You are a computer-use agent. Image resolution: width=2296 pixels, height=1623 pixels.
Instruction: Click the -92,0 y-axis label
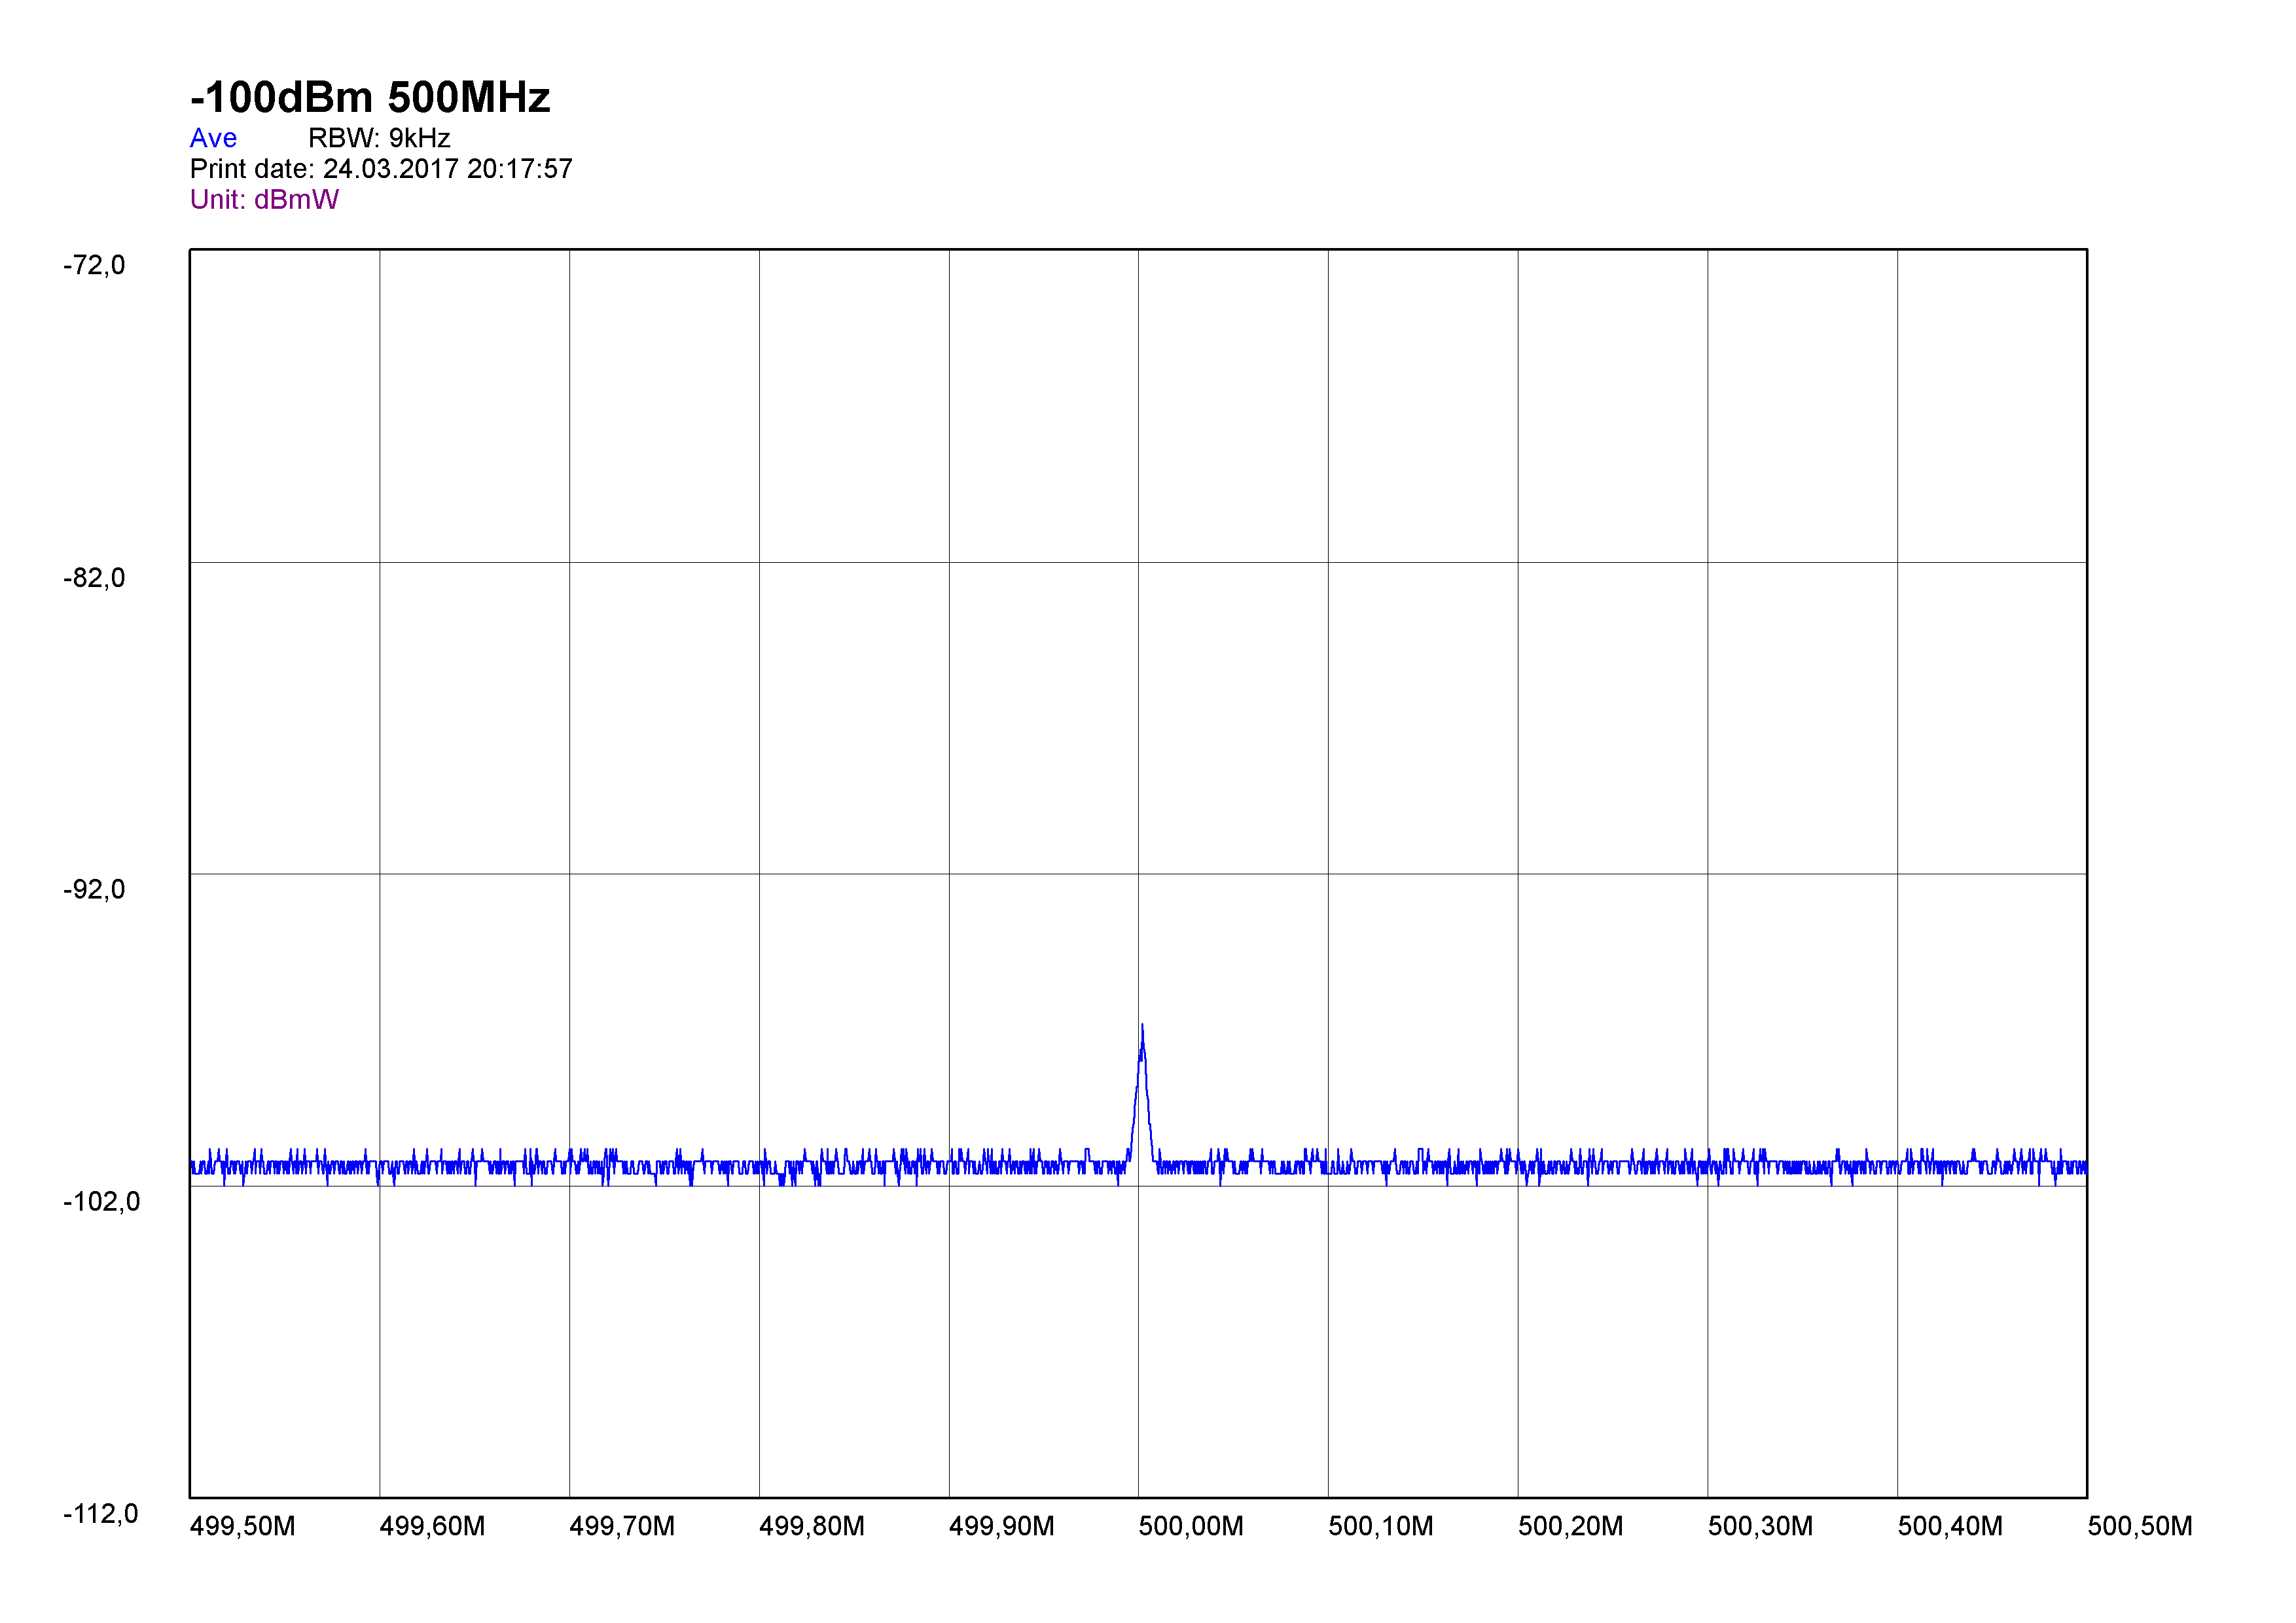94,890
